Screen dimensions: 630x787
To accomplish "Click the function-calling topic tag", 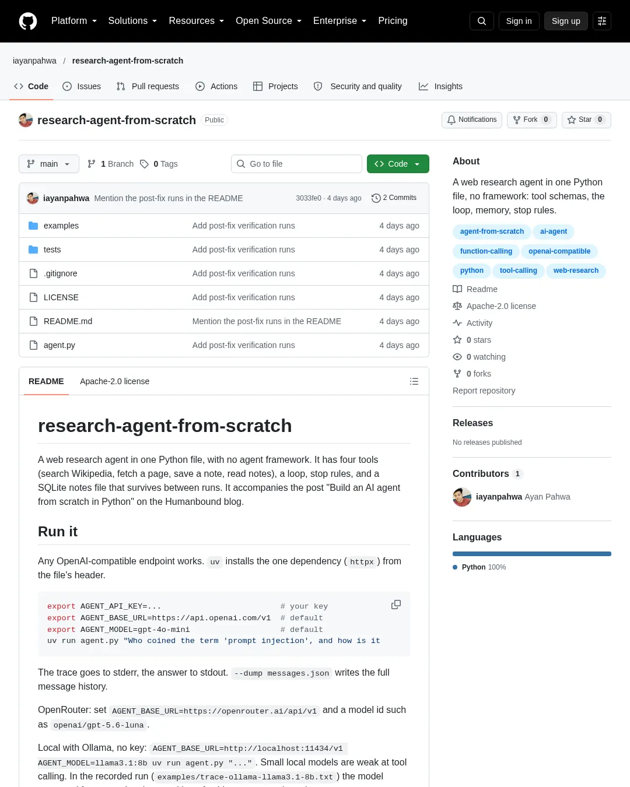I will coord(486,251).
